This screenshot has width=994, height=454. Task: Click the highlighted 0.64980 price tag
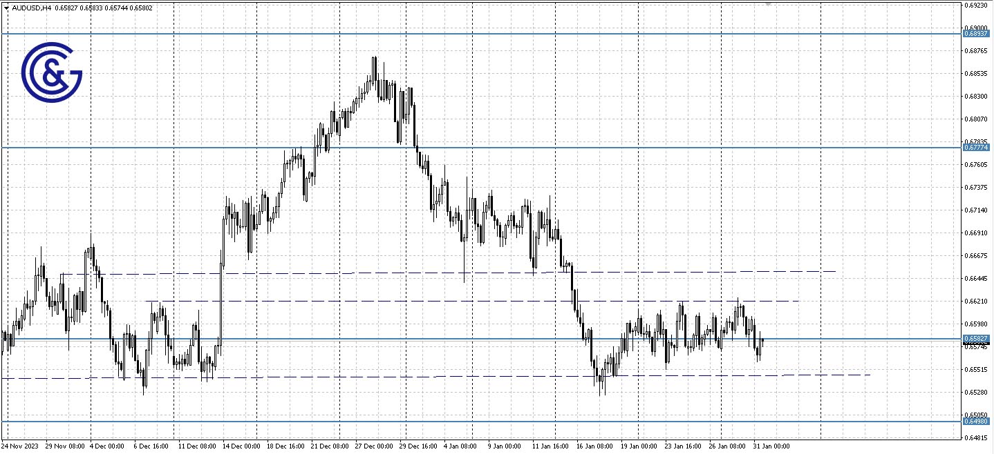click(x=975, y=421)
